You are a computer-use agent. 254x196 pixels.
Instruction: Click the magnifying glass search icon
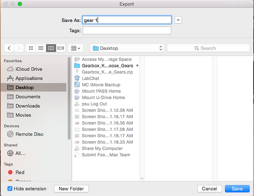197,48
